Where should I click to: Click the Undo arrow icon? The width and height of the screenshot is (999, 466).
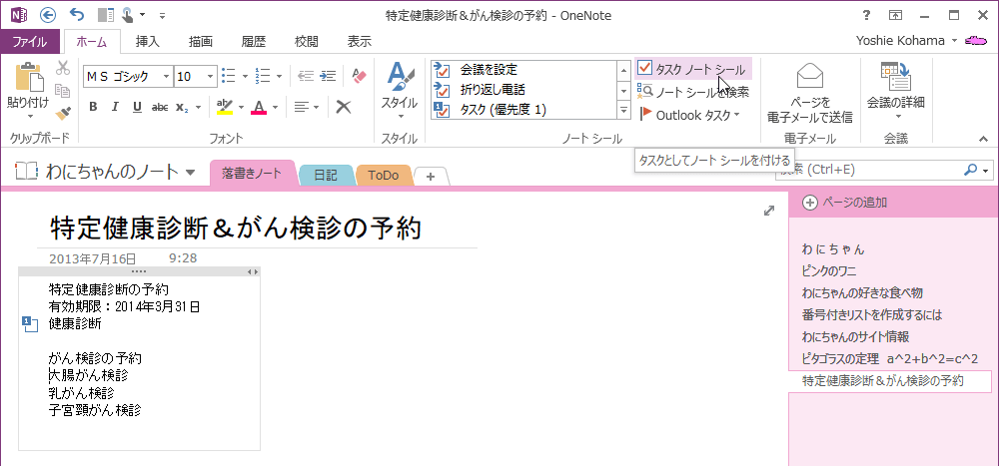76,15
